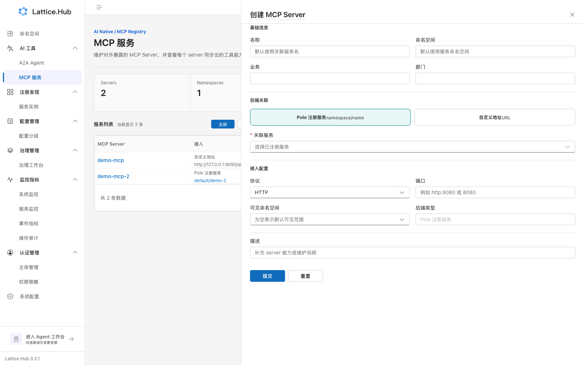Click the 注册发现 grid icon
Screen dimensions: 584x365
coord(10,92)
